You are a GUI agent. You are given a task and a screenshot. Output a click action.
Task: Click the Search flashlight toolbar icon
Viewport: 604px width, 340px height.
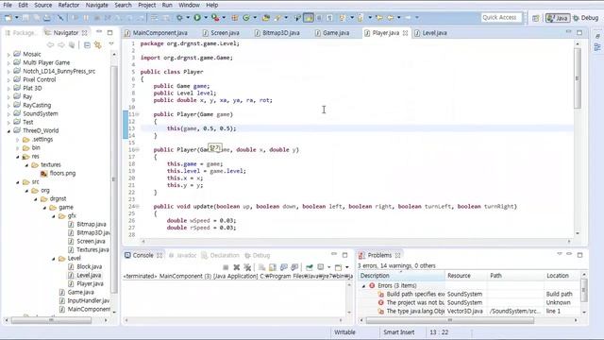(277, 18)
